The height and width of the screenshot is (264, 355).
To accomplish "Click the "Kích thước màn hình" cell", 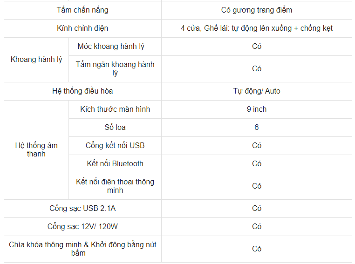I will [115, 109].
